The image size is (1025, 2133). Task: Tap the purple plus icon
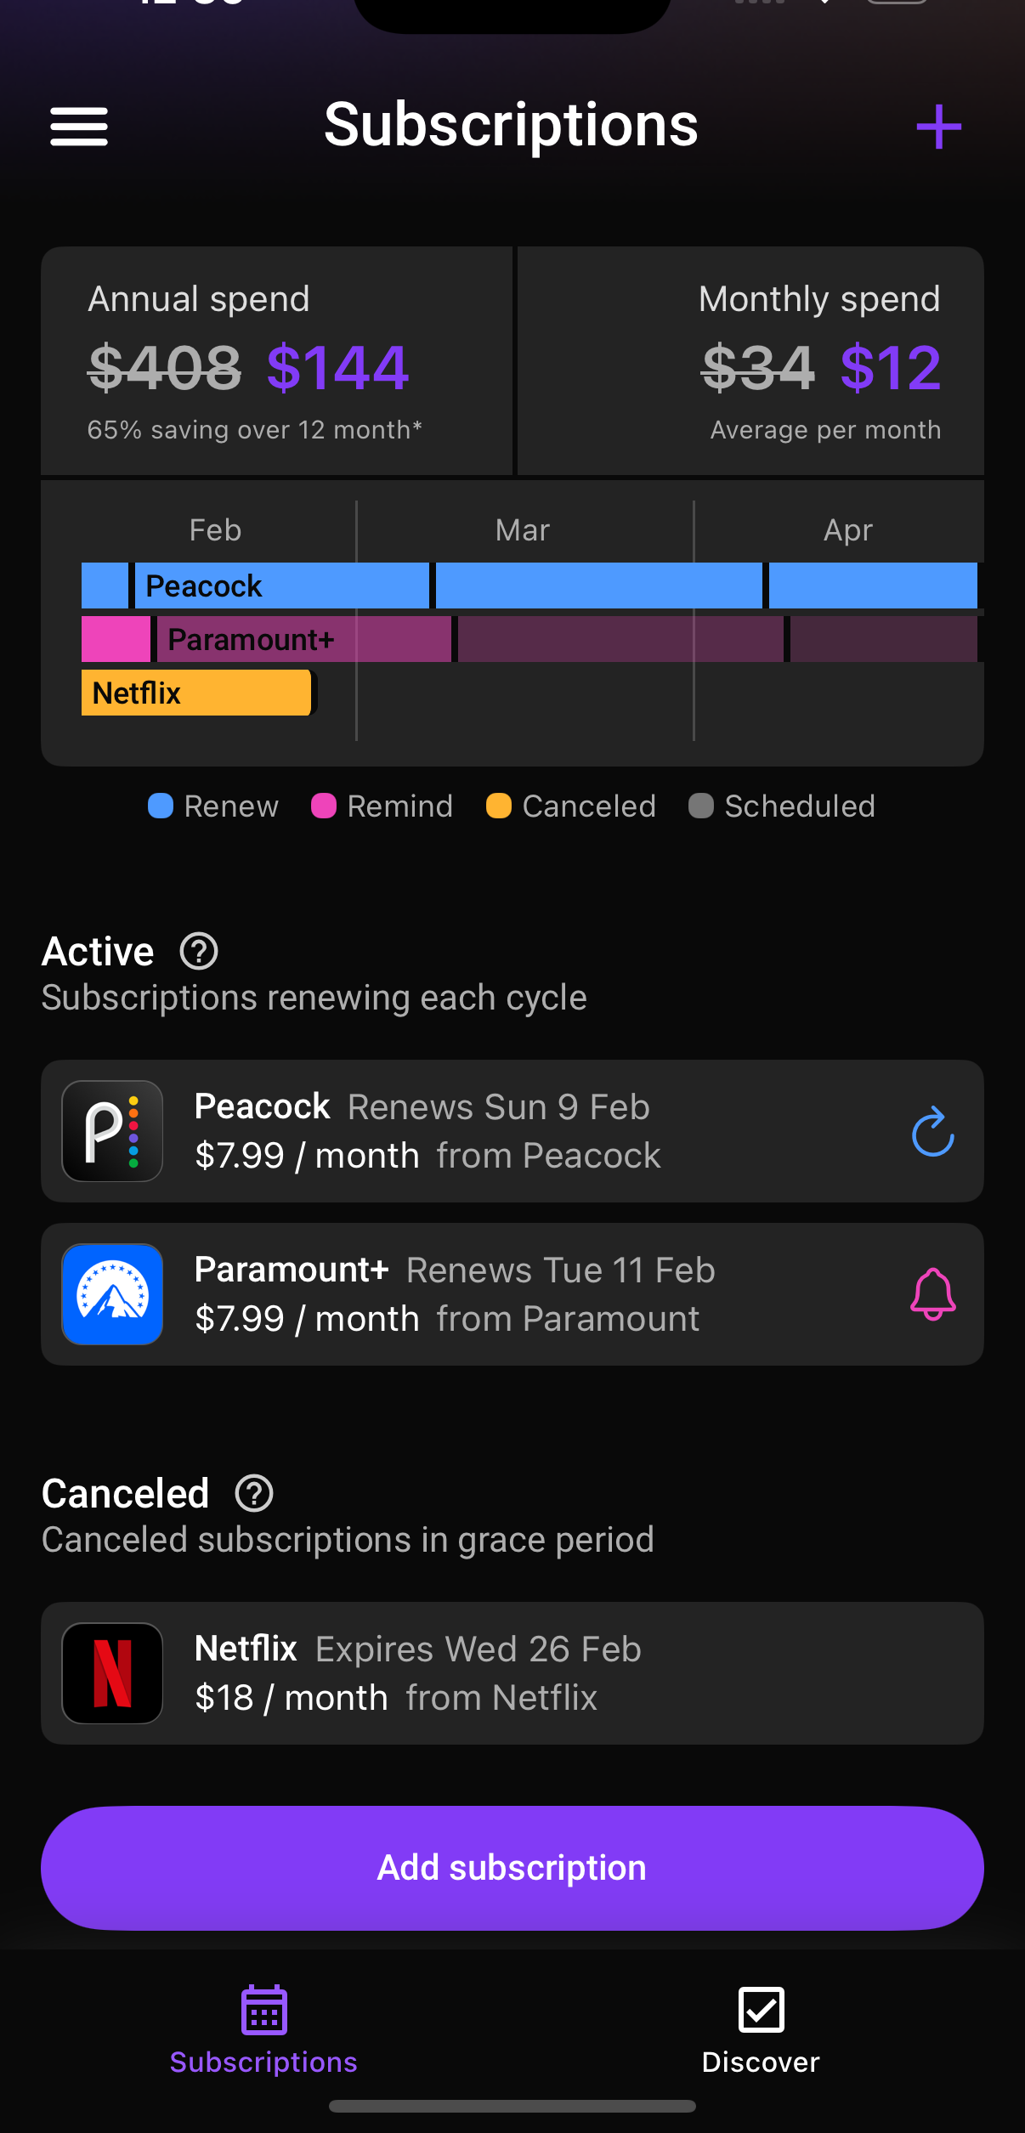point(938,127)
